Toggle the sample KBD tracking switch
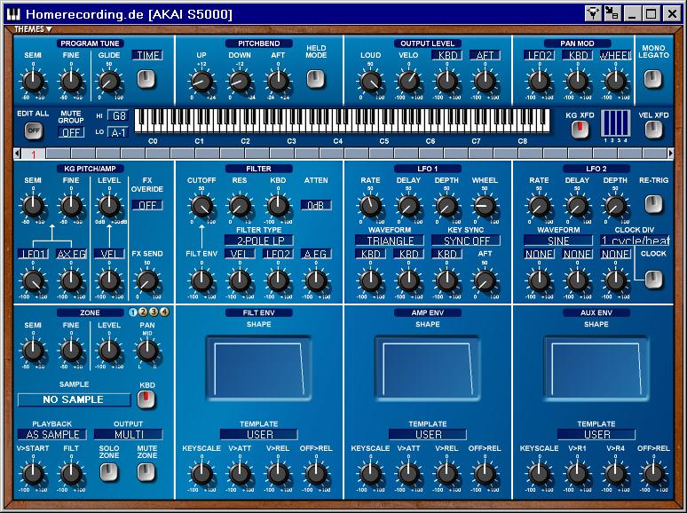687x513 pixels. click(146, 399)
